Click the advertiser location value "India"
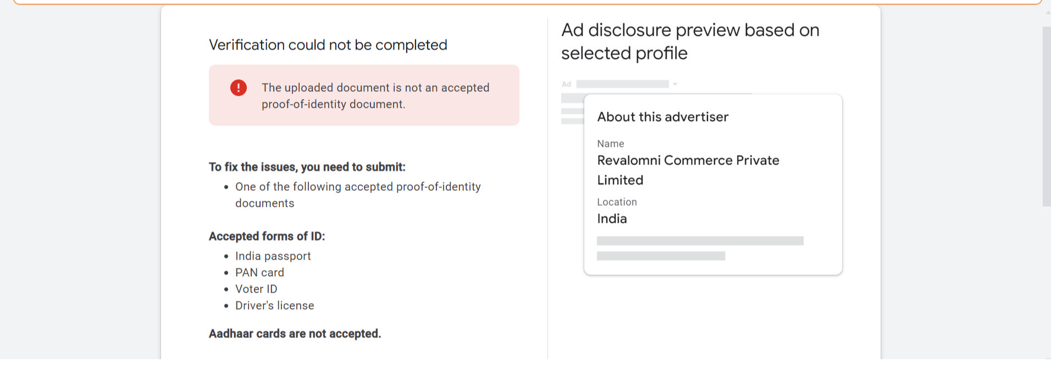This screenshot has height=368, width=1051. 612,219
